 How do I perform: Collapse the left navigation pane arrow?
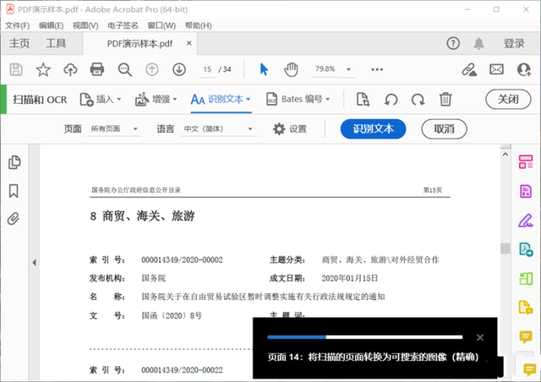click(34, 263)
